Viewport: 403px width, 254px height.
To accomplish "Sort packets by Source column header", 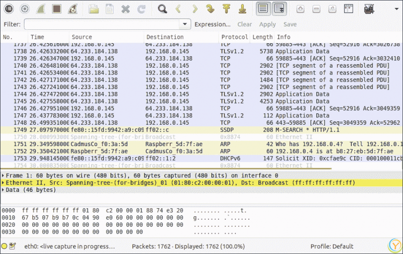I will [x=82, y=37].
